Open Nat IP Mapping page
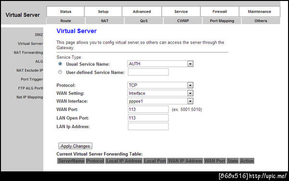This screenshot has height=181, width=289. [29, 97]
